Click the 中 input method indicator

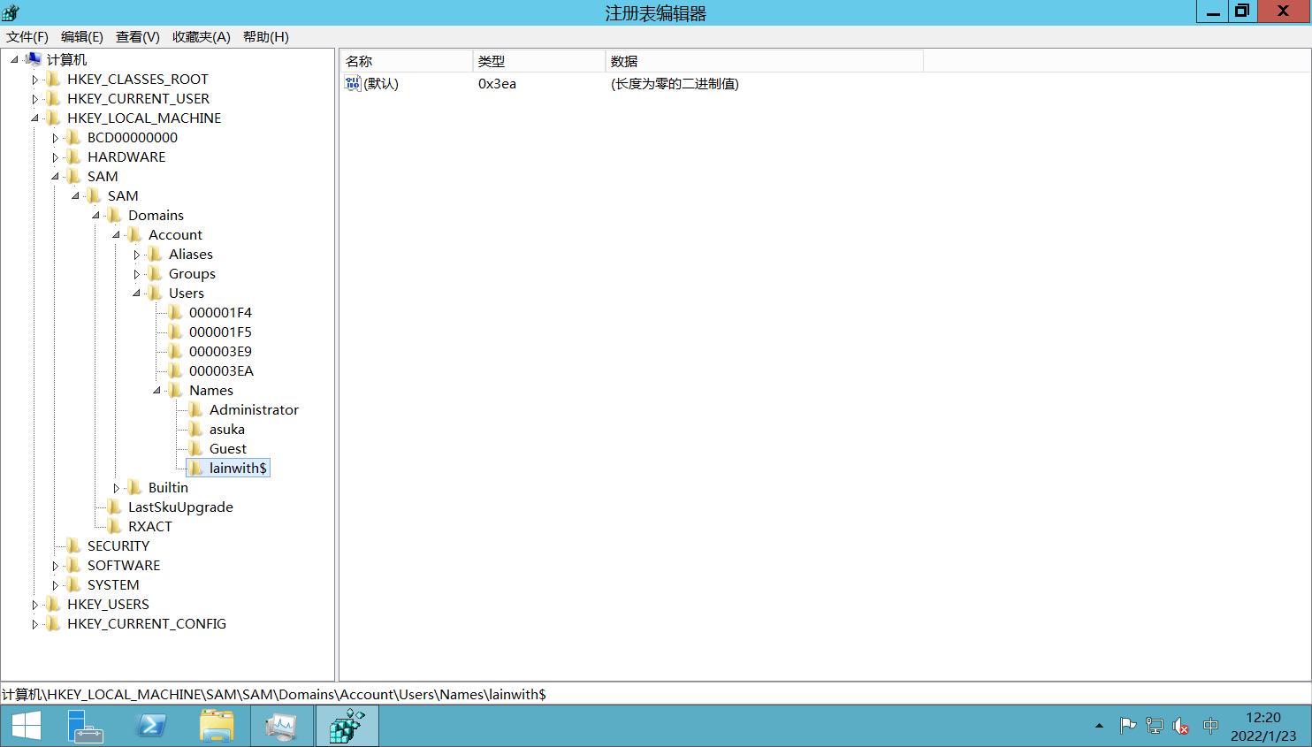coord(1210,726)
